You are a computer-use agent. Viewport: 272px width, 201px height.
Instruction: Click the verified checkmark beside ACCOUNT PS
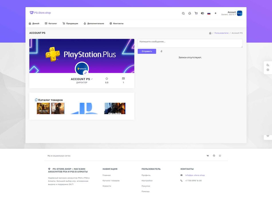(x=92, y=79)
